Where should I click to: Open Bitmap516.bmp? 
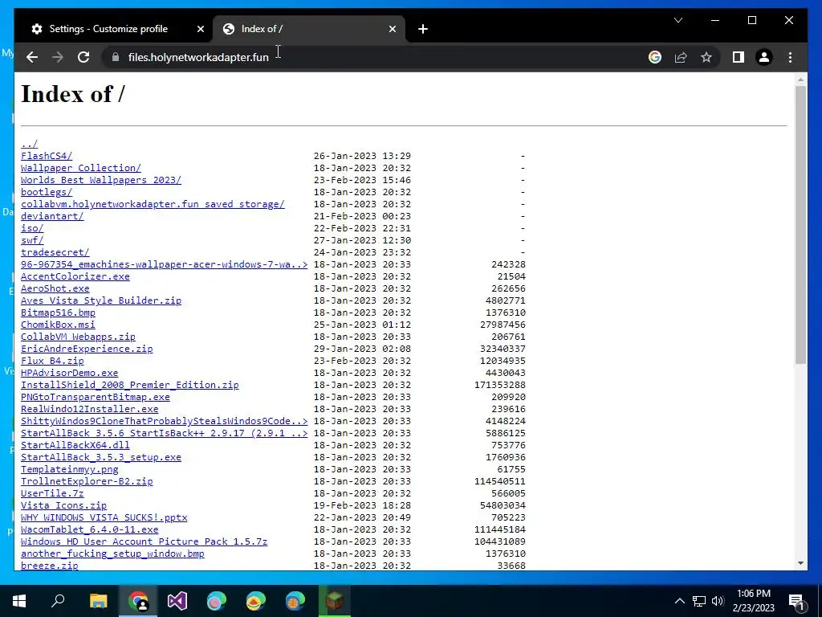[58, 313]
